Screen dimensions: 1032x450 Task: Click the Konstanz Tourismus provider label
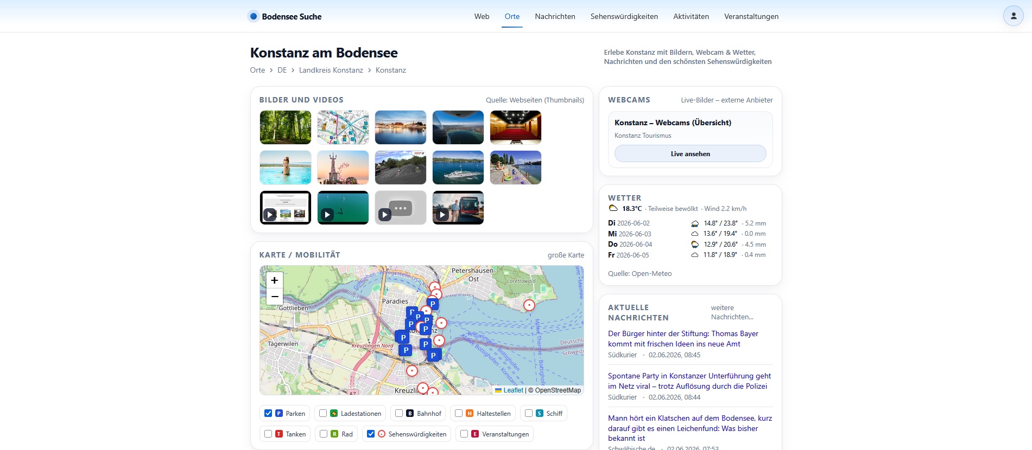click(x=643, y=136)
